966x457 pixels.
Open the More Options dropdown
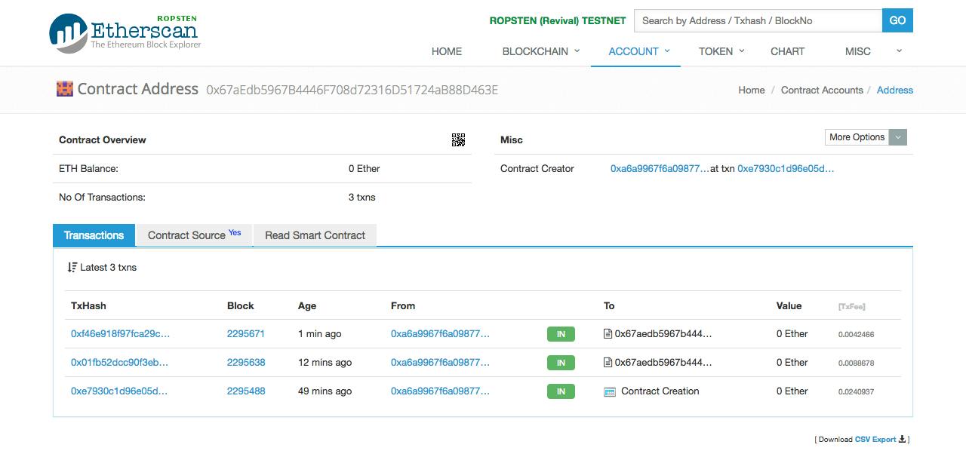tap(866, 137)
